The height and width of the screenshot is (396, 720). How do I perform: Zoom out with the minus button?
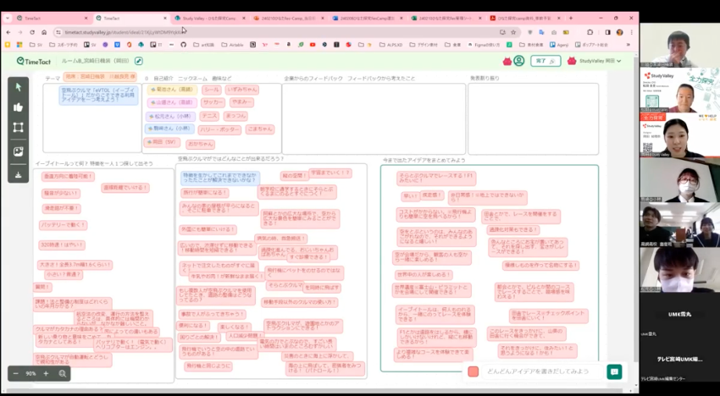(16, 373)
